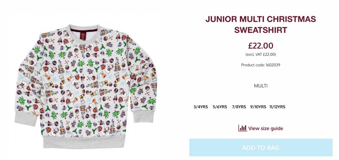Click the right grey sleeve cuff
Image resolution: width=339 pixels, height=160 pixels.
click(144, 116)
